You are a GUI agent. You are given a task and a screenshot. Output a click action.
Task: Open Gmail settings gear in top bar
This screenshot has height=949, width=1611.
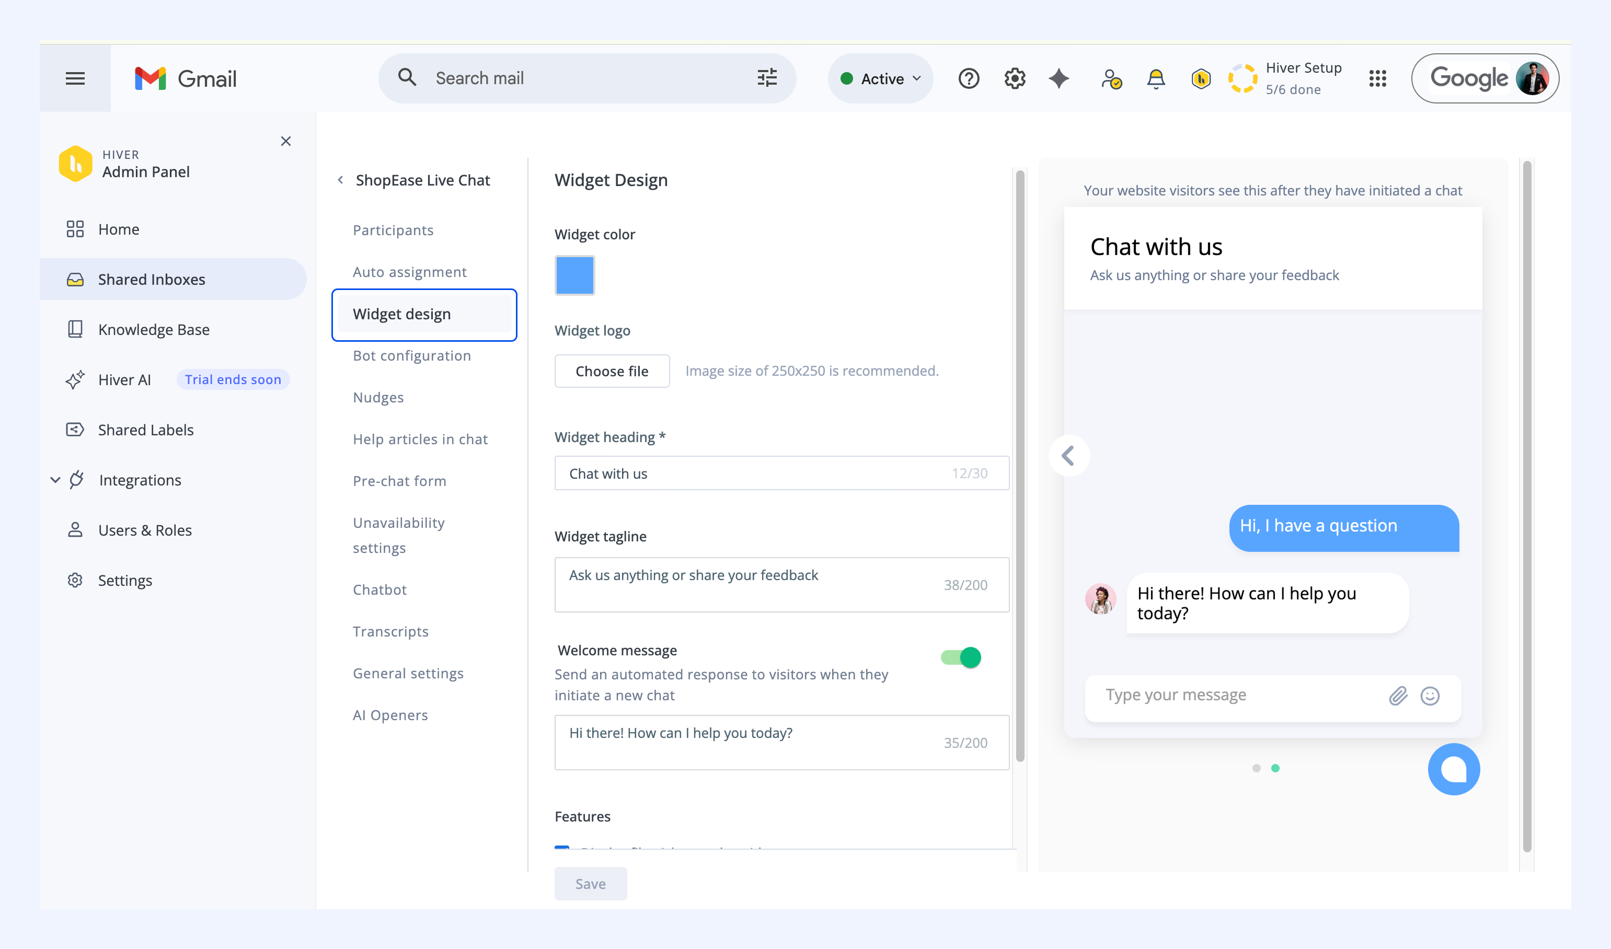[x=1014, y=79]
